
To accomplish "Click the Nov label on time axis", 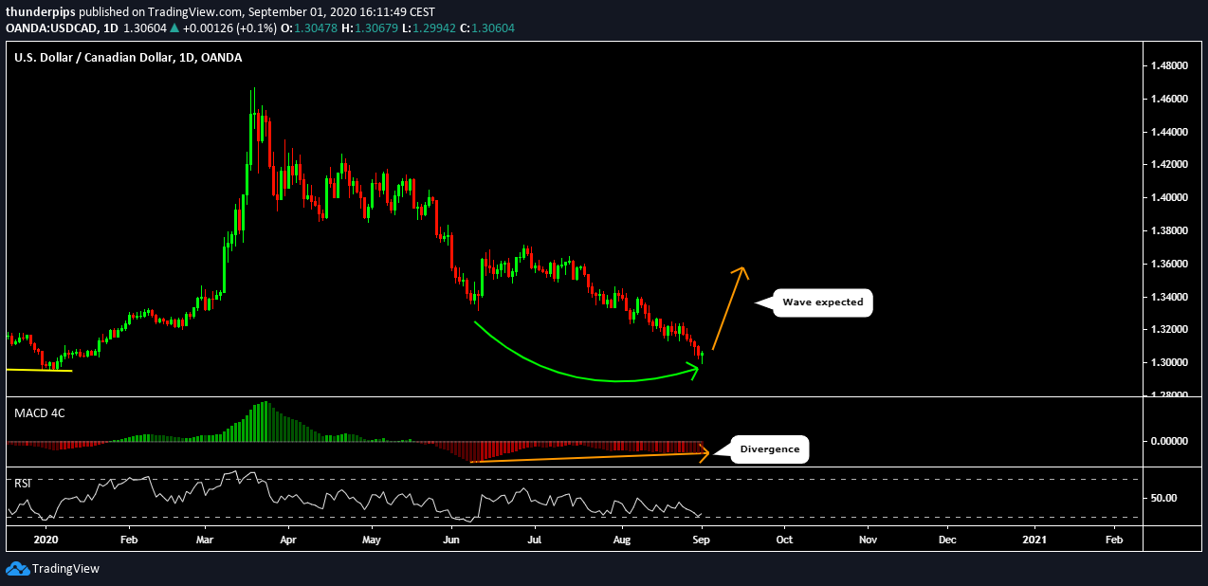I will [868, 539].
